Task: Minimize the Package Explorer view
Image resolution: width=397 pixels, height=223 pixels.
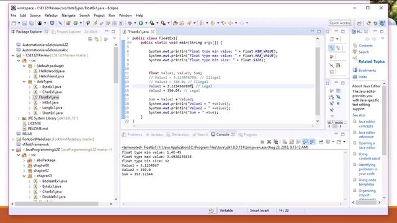Action: point(107,32)
